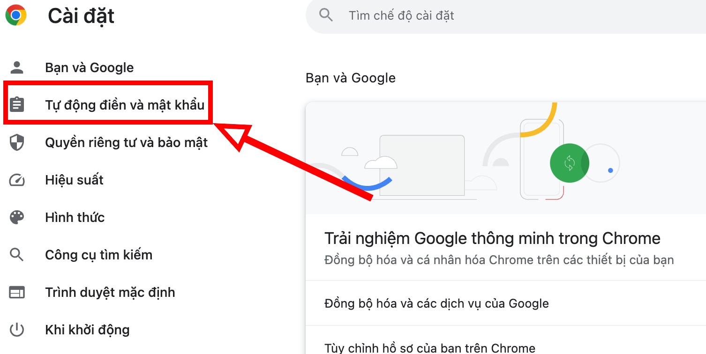This screenshot has width=706, height=354.
Task: Click the Chrome logo icon
Action: 16,15
